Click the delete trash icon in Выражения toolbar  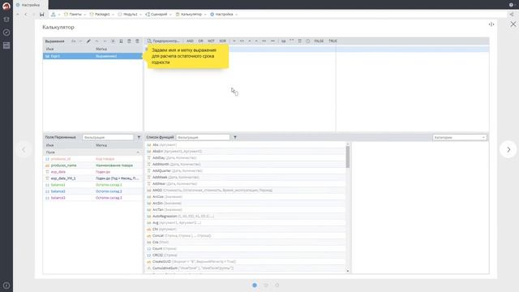pyautogui.click(x=129, y=41)
